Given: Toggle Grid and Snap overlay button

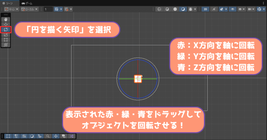Looking at the screenshot, I should click(24, 136).
